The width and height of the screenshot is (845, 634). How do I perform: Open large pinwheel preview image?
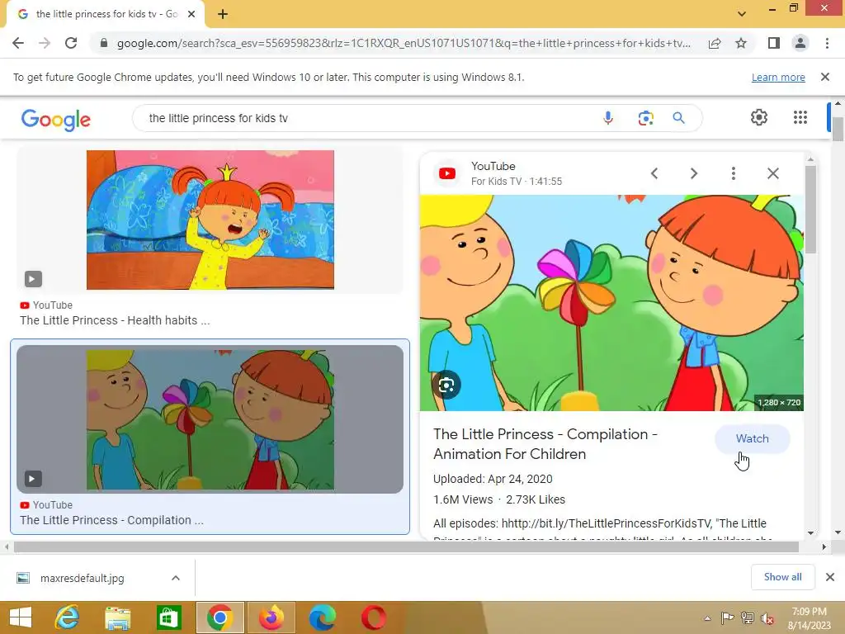[611, 303]
